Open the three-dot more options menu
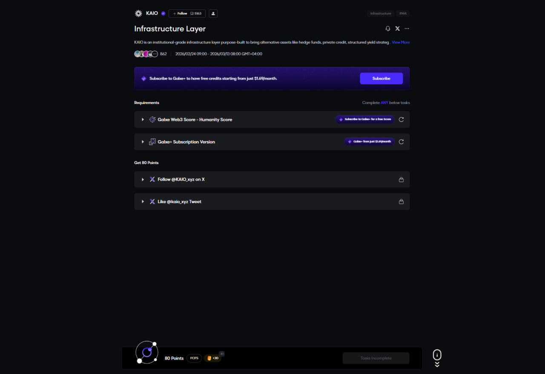Screen dimensions: 545x374 click(x=407, y=29)
